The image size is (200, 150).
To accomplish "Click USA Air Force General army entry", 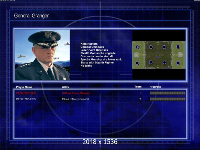I will point(75,93).
